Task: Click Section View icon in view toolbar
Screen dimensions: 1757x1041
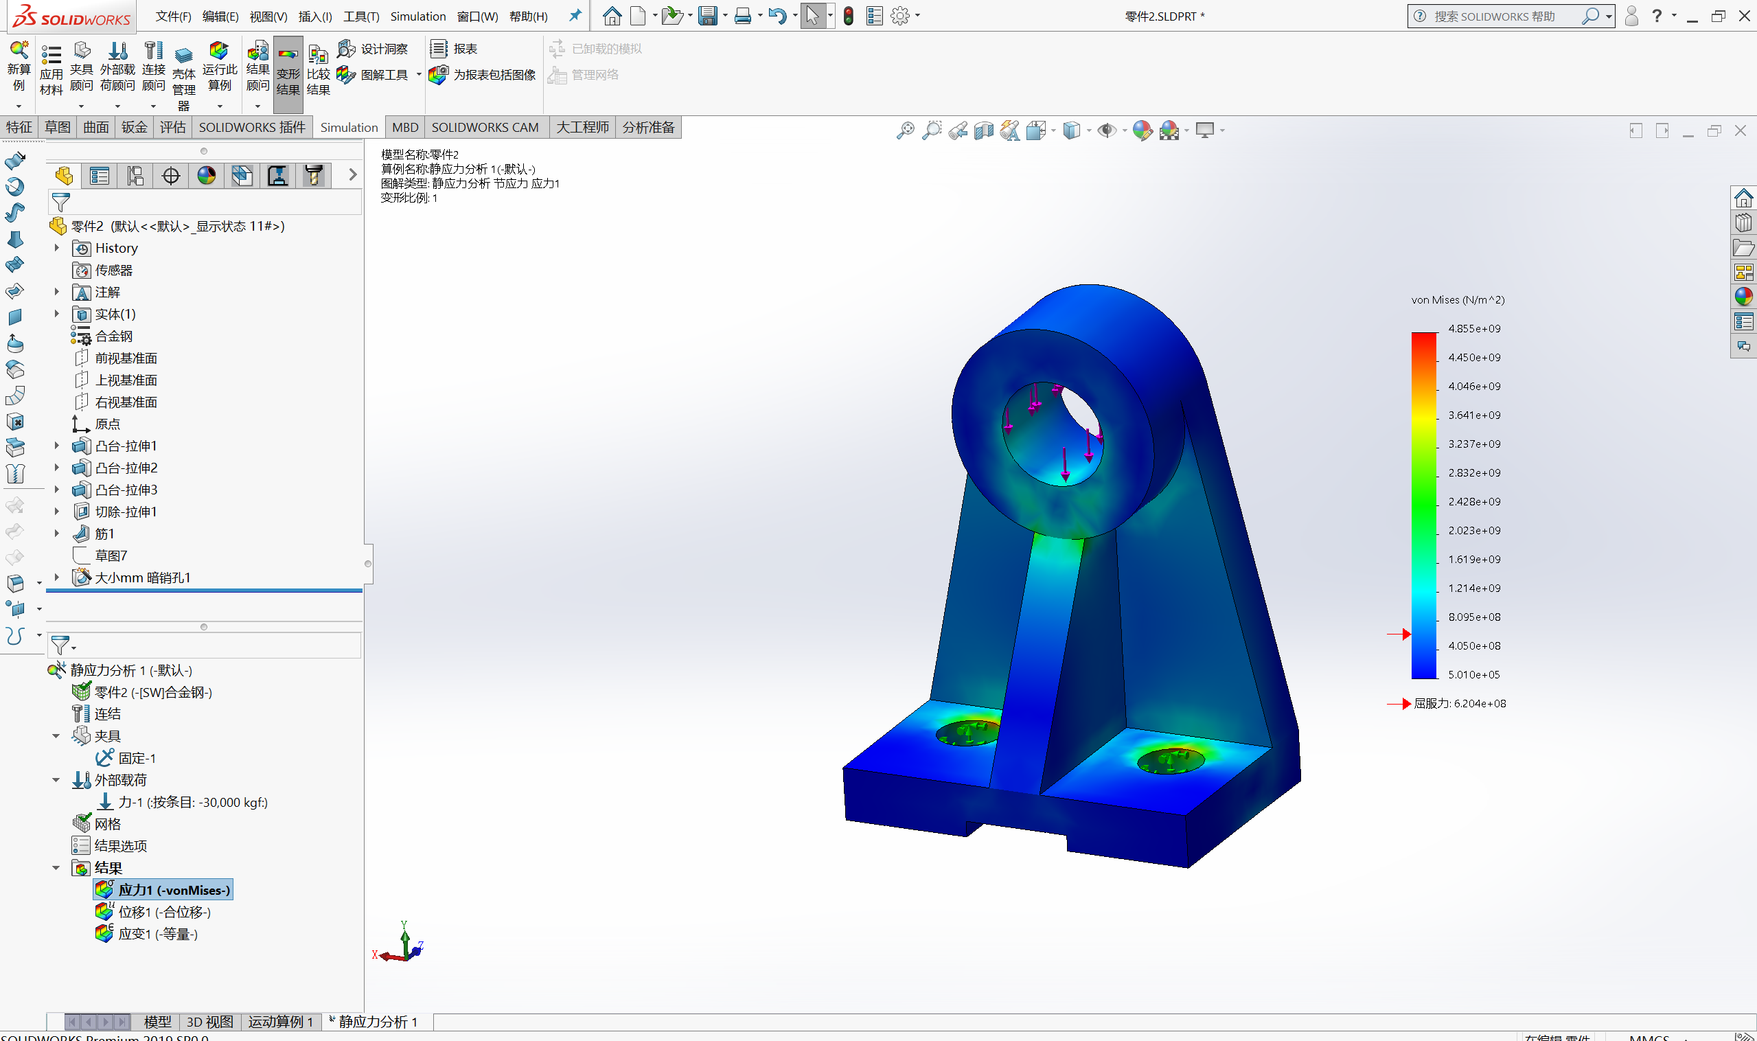Action: 984,130
